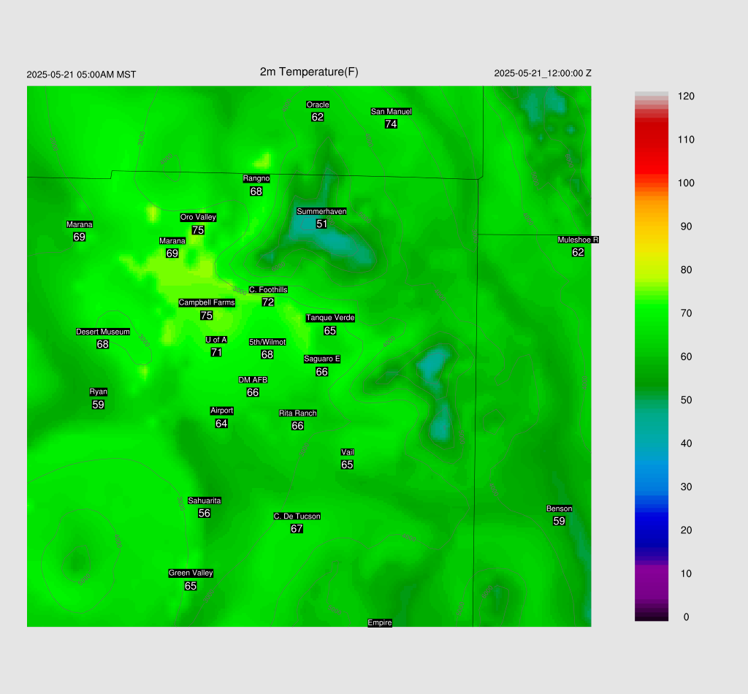
Task: Click the Sahuarita station label
Action: 205,500
